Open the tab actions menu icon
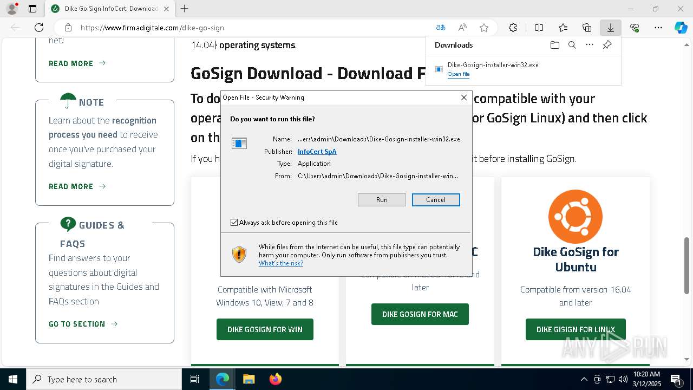The image size is (693, 390). coord(32,9)
